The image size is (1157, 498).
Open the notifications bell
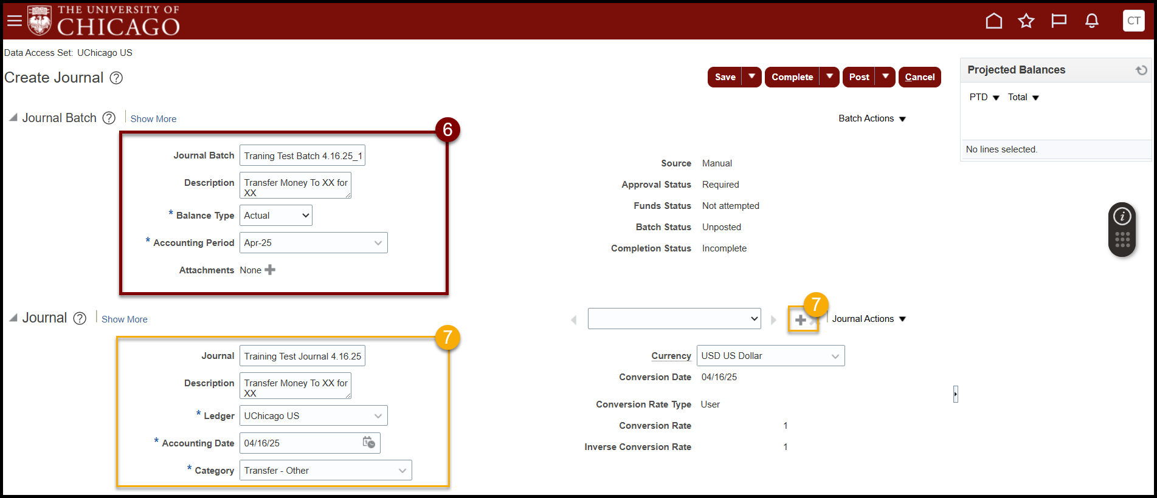pyautogui.click(x=1092, y=21)
